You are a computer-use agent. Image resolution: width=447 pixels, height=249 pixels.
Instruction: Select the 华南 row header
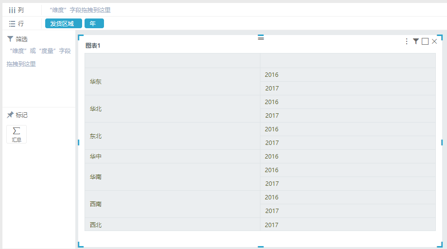coord(172,177)
